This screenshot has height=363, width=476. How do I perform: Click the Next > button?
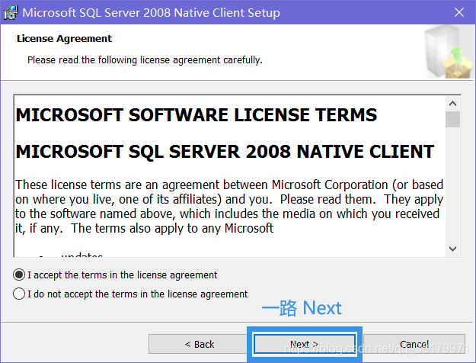pyautogui.click(x=305, y=344)
